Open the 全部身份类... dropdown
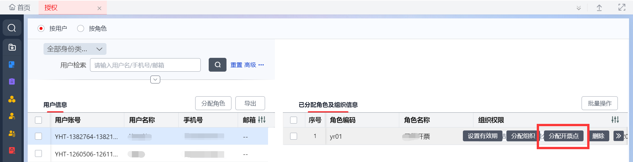 pyautogui.click(x=75, y=49)
